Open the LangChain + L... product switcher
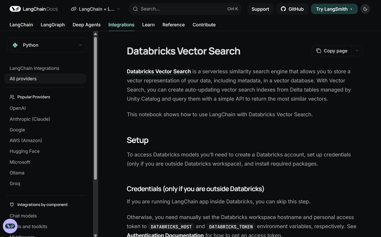Viewport: 381px width, 237px height. point(96,9)
